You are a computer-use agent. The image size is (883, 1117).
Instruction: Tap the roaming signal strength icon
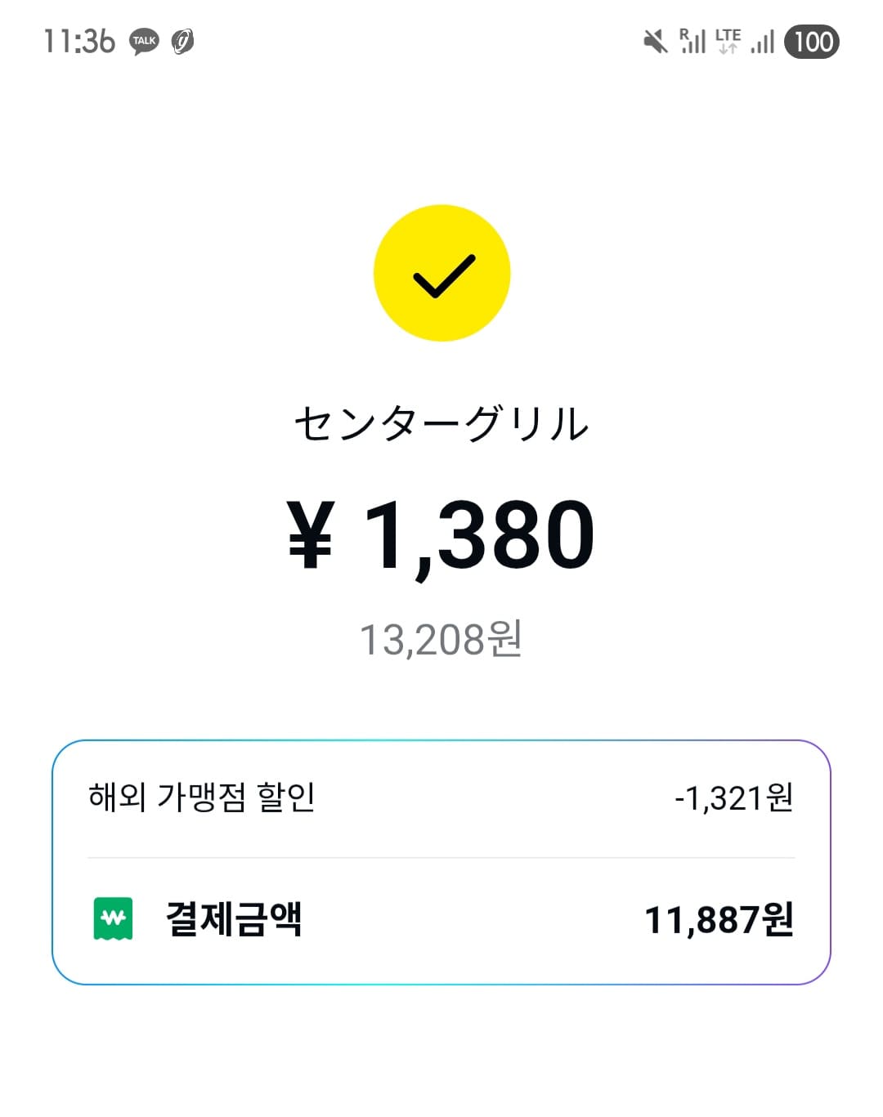[692, 41]
